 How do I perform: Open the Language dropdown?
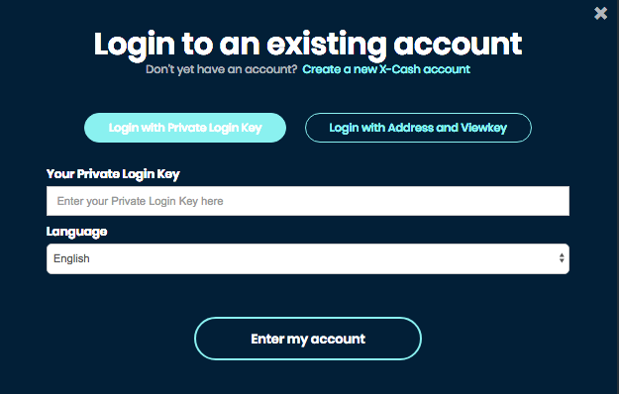pyautogui.click(x=308, y=258)
